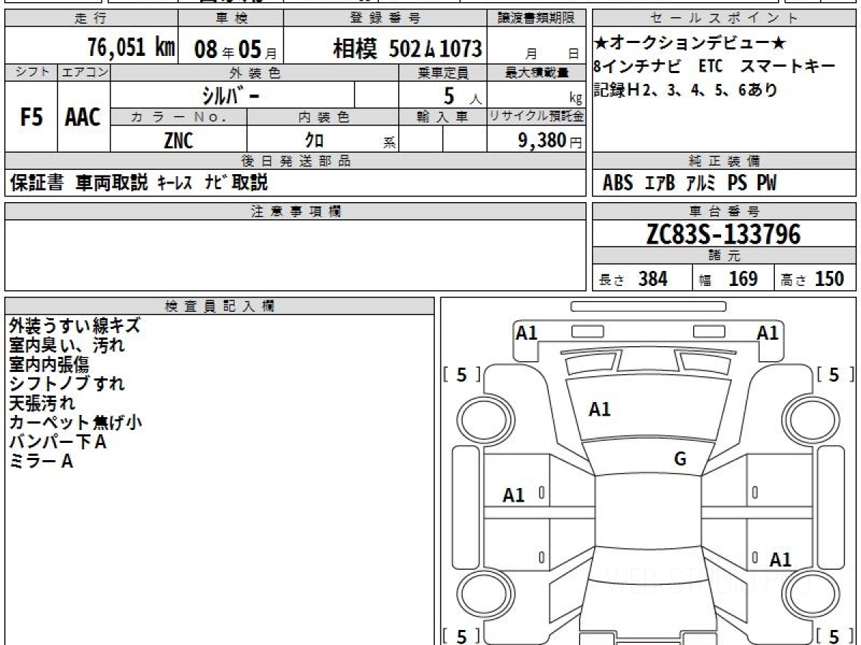This screenshot has height=645, width=861.
Task: Select the registration number 相模 502ム1073
Action: tap(407, 49)
